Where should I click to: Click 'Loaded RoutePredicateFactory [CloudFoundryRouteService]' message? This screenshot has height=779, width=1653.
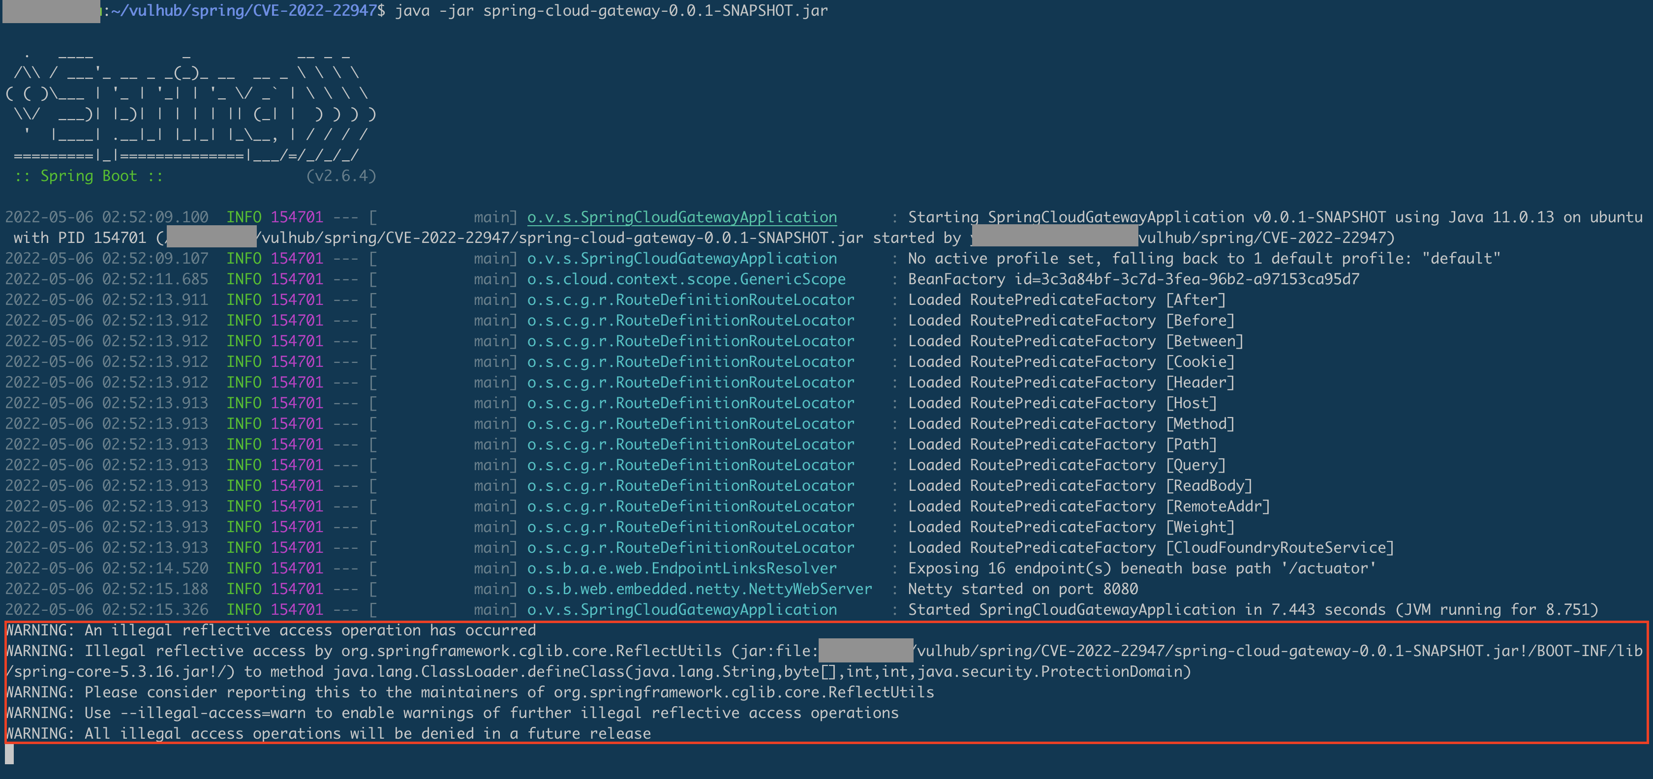click(1151, 547)
